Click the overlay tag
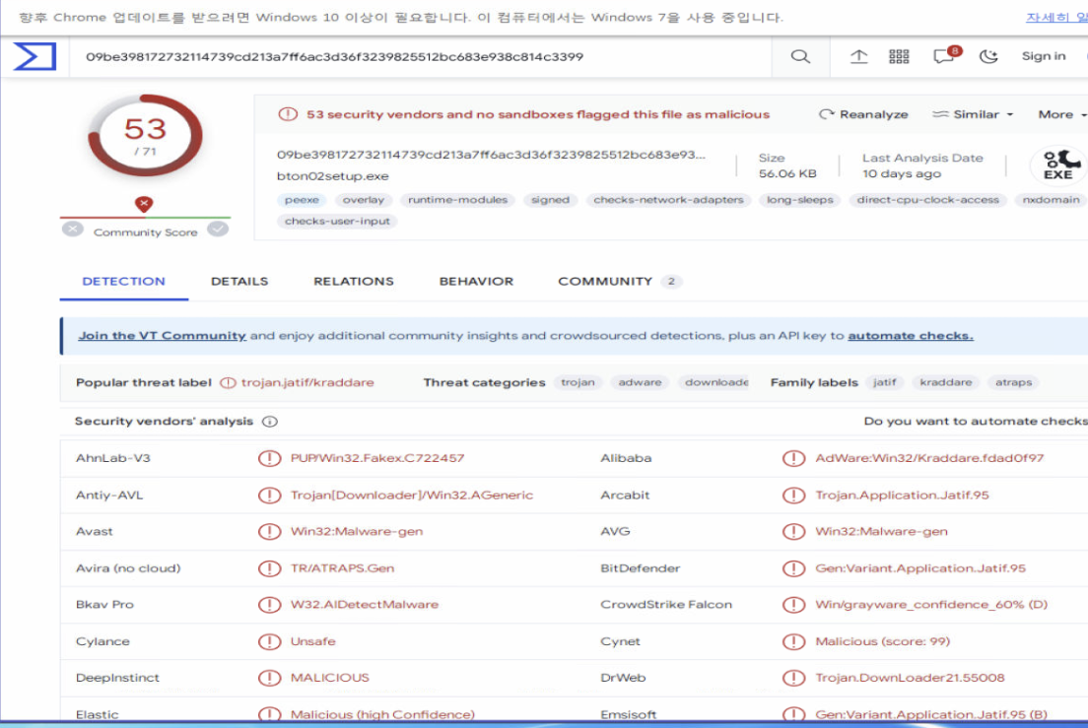Viewport: 1088px width, 728px height. tap(363, 200)
